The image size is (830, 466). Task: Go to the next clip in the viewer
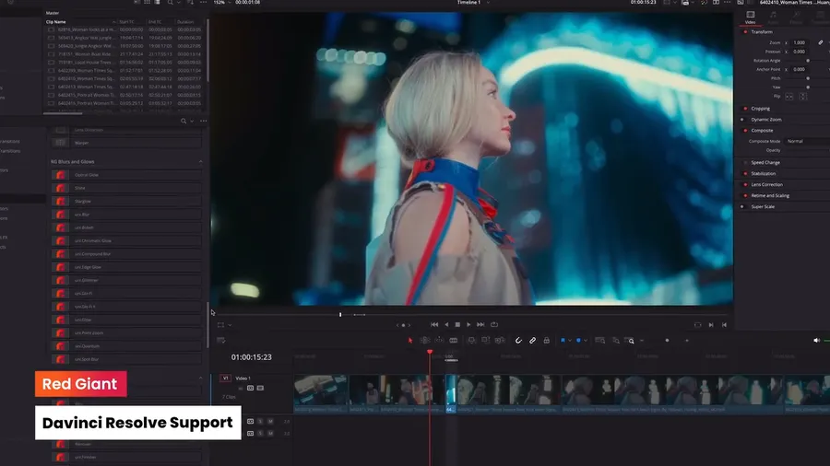click(711, 325)
